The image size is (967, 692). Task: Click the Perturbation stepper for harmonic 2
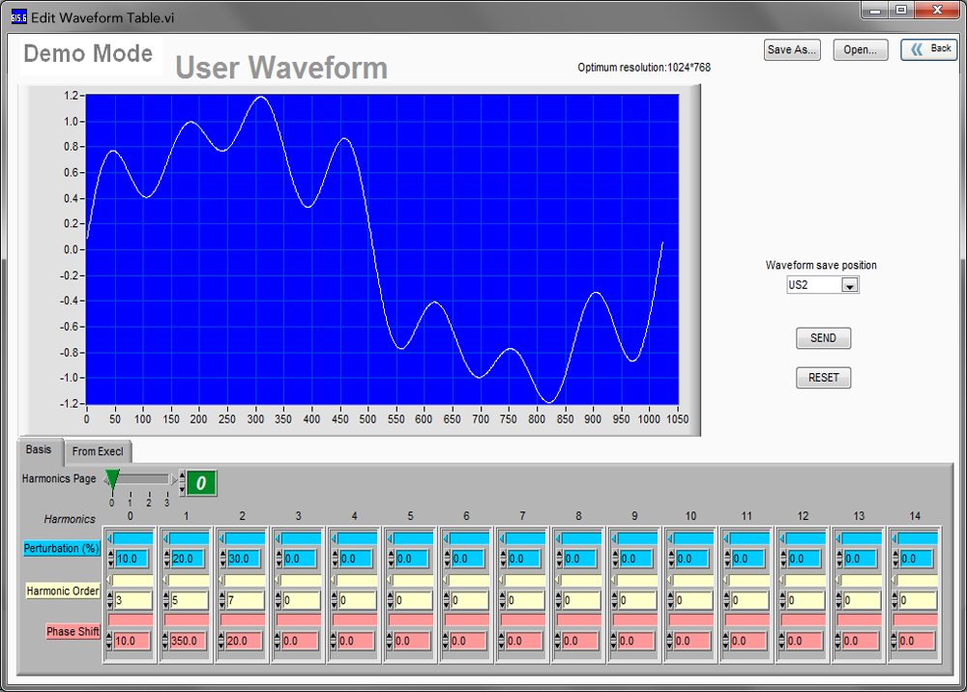pos(222,559)
